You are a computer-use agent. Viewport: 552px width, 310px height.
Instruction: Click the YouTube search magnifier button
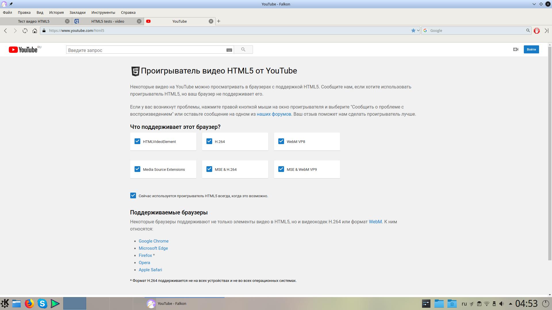pyautogui.click(x=243, y=50)
